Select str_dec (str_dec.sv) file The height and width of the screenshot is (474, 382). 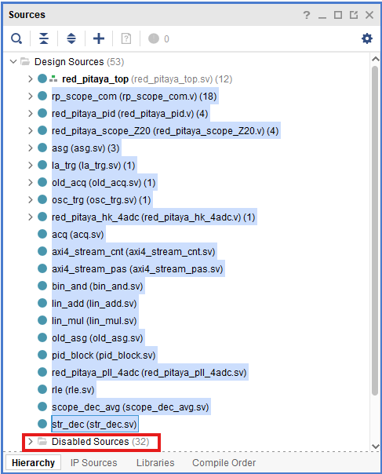click(x=95, y=424)
